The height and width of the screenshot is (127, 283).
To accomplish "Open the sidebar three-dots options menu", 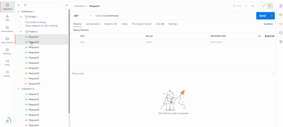I will (x=67, y=5).
